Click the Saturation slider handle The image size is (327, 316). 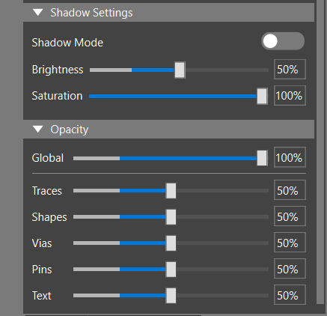[x=262, y=96]
